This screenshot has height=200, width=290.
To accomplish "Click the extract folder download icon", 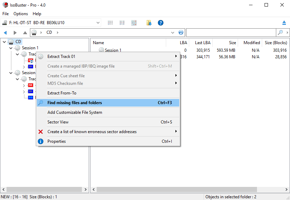I will [x=149, y=23].
